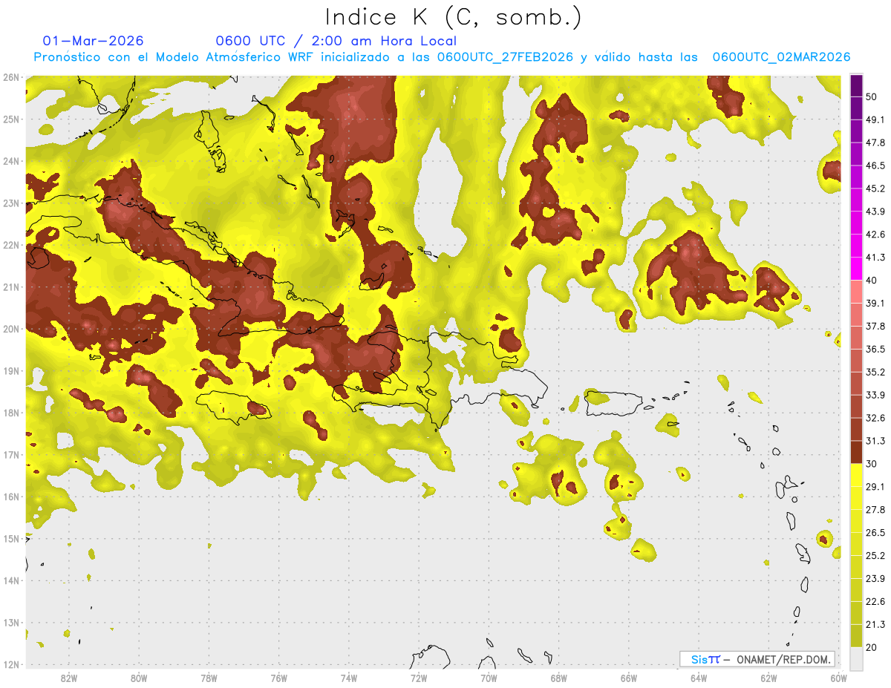Click the longitude label '72W'
891x688 pixels.
419,678
